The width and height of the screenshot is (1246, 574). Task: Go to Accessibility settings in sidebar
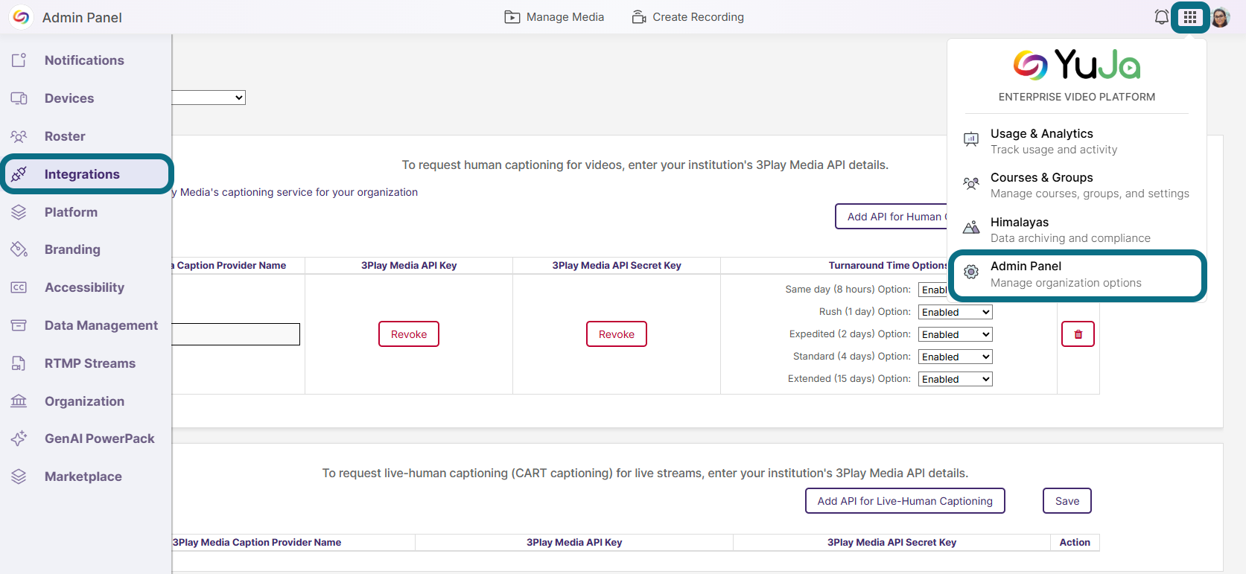click(84, 287)
